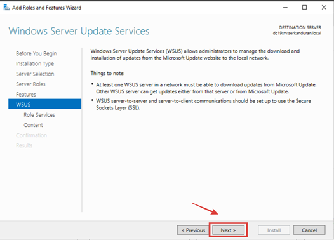The height and width of the screenshot is (240, 334).
Task: Minimize the wizard window
Action: (x=285, y=8)
